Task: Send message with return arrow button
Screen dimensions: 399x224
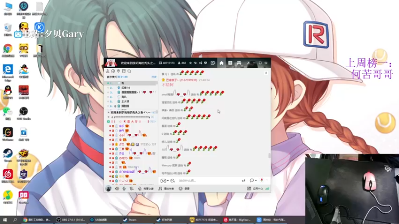Action: click(243, 181)
